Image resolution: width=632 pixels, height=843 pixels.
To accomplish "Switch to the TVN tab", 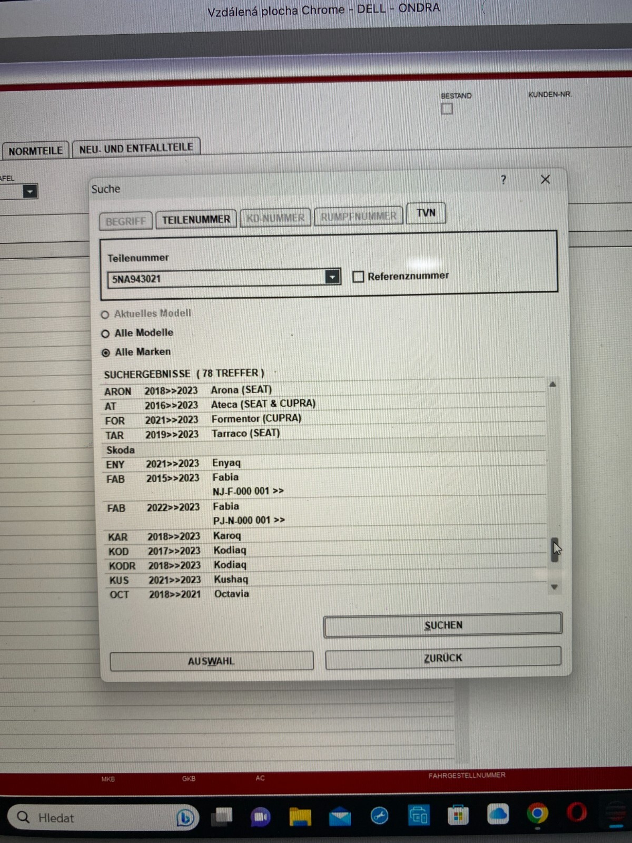I will [426, 213].
